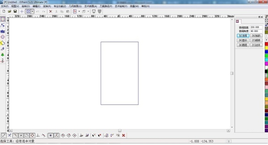Toggle the highlighted fit-view button in top toolbar

(28, 12)
